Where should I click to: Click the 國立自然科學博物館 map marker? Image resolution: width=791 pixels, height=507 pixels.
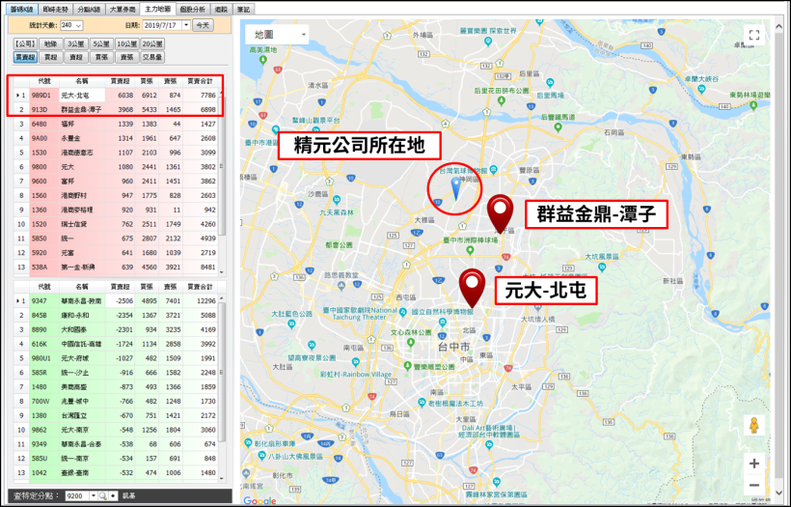[x=443, y=322]
